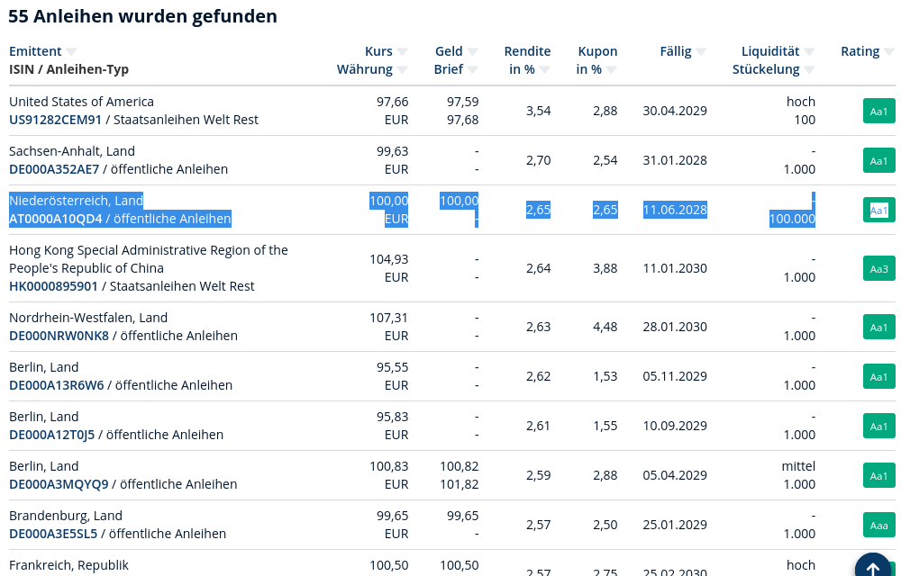Sort by Geld via its arrow icon

472,52
